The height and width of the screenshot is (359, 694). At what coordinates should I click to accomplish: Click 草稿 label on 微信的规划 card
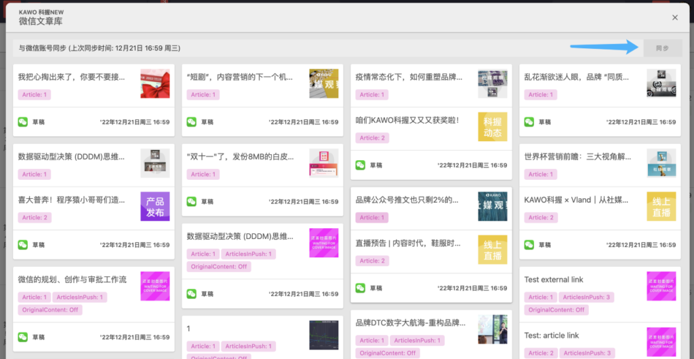click(39, 337)
